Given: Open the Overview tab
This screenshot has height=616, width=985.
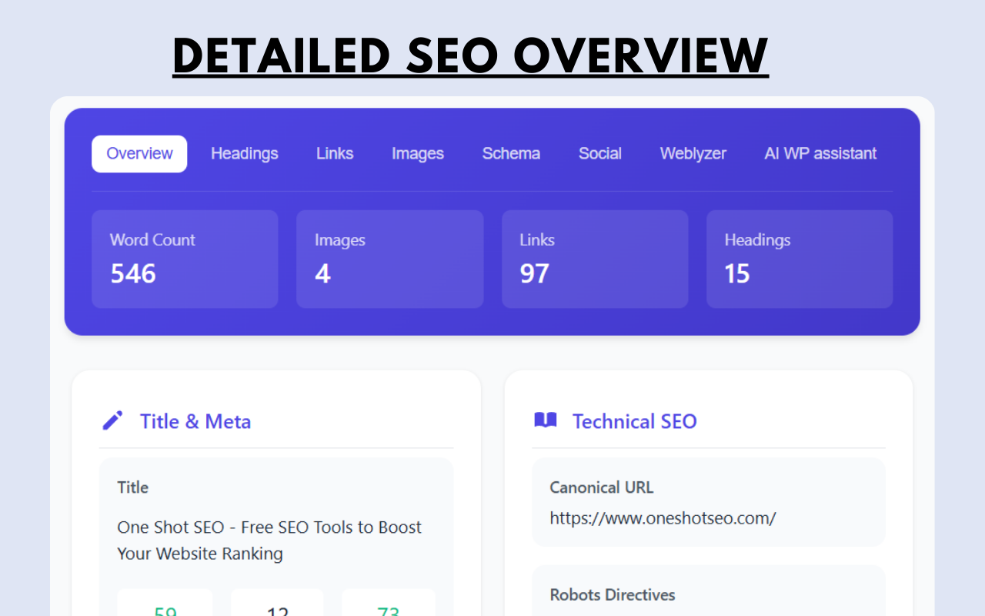Looking at the screenshot, I should [139, 154].
